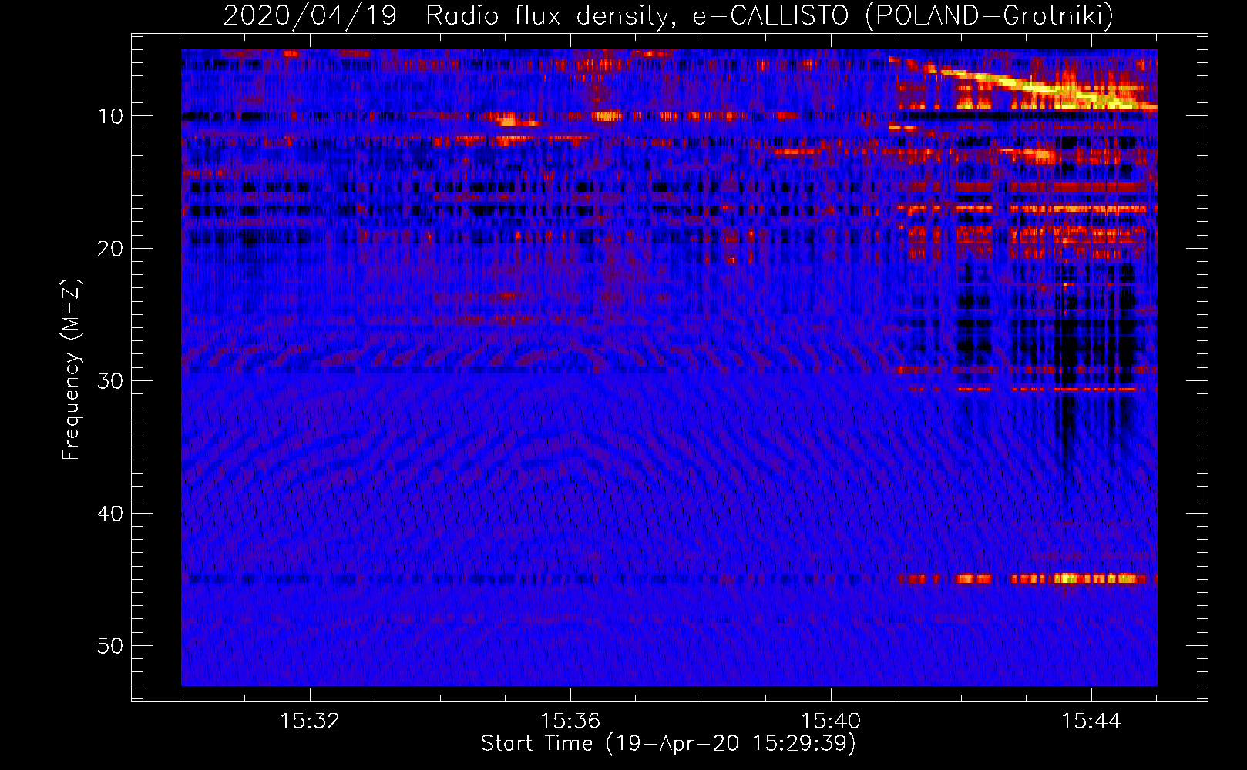1247x770 pixels.
Task: Click the 'Start Time (19-Apr-20 15:29:39)' axis label
Action: (668, 744)
